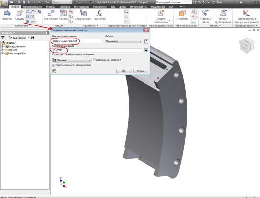Switch to the Управление ribbon tab
This screenshot has width=260, height=198.
(x=100, y=7)
